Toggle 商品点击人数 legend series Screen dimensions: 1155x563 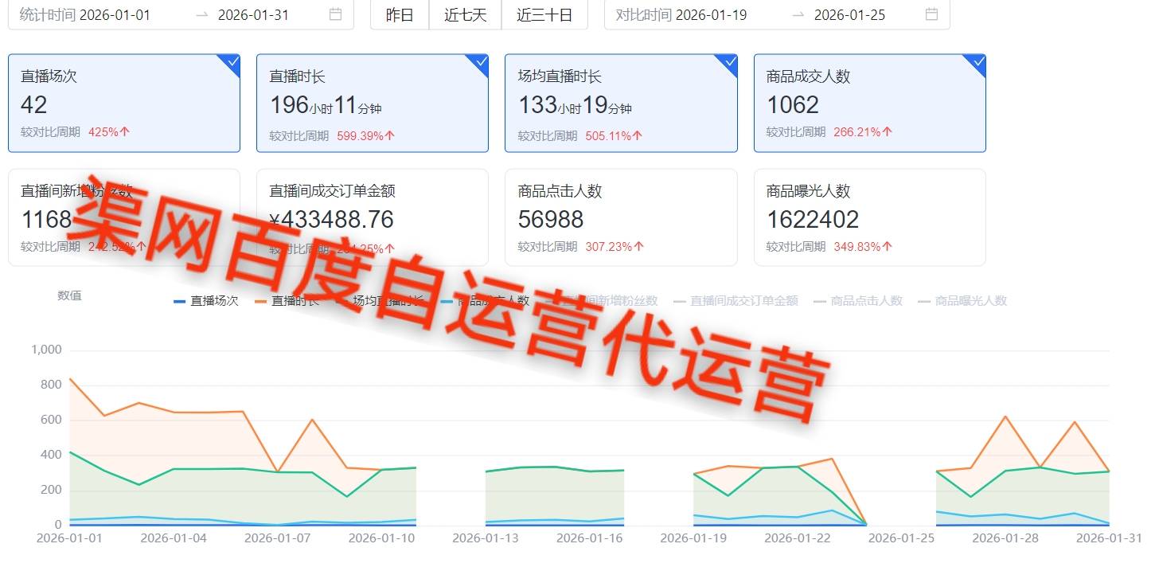(858, 301)
